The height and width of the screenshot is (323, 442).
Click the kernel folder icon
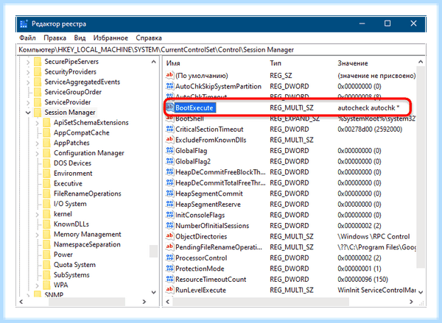click(46, 214)
